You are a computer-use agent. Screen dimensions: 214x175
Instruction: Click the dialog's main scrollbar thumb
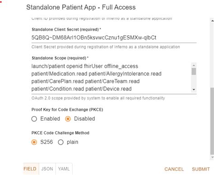pos(212,121)
